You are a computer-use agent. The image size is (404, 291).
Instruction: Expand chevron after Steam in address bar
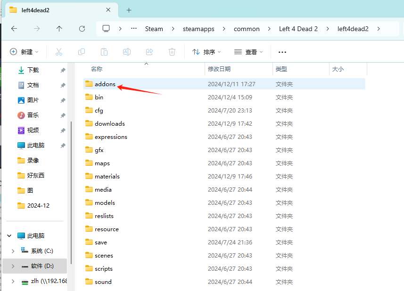tap(173, 29)
